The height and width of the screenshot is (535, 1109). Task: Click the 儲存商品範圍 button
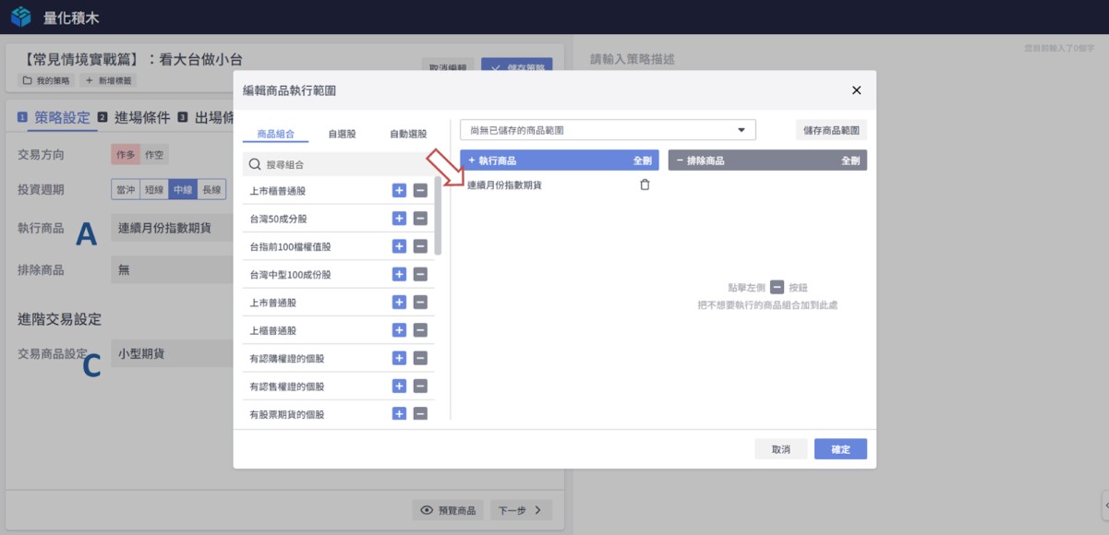(x=831, y=130)
